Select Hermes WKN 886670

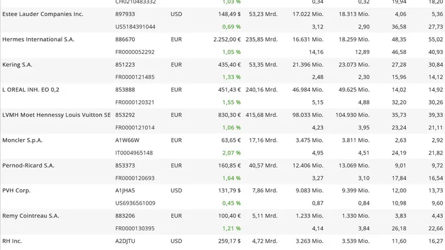point(125,39)
